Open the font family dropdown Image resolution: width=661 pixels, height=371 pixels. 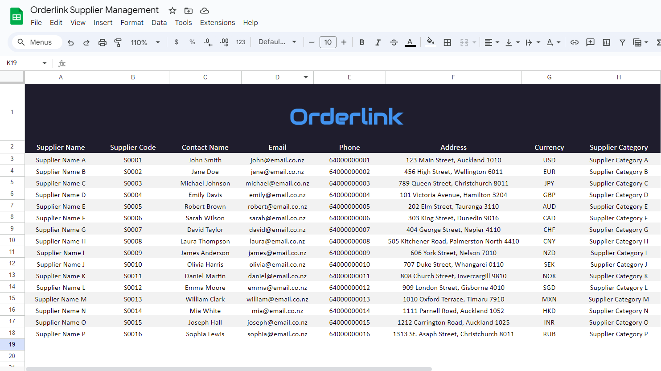coord(277,42)
